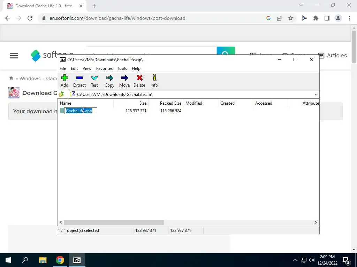Open the Edit menu in 7-Zip
The image size is (357, 267).
pyautogui.click(x=74, y=68)
